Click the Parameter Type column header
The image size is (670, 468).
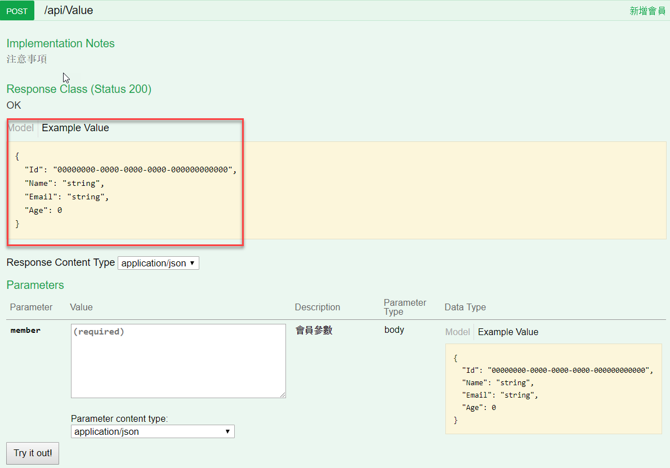(x=405, y=307)
